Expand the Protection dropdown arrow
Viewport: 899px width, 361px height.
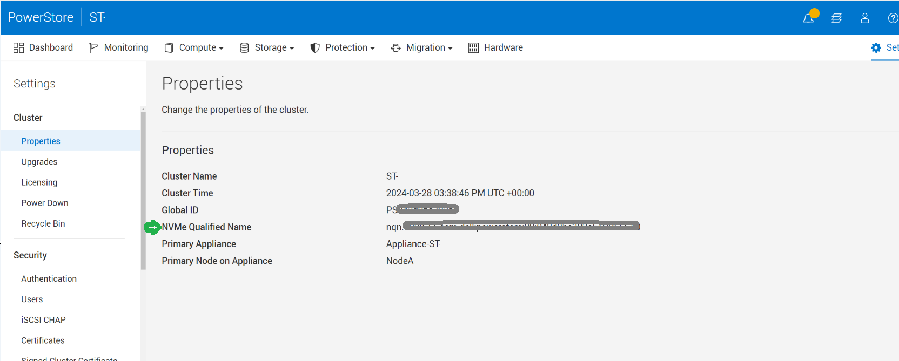(x=372, y=48)
